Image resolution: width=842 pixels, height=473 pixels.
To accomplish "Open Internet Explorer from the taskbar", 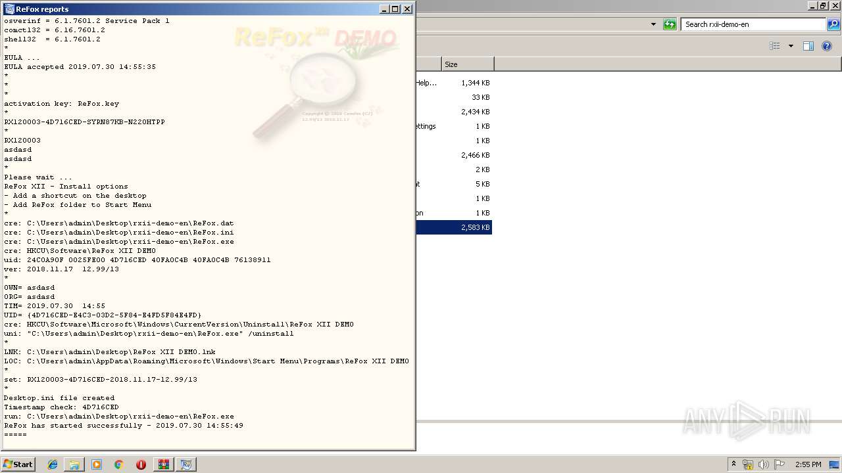I will coord(53,464).
